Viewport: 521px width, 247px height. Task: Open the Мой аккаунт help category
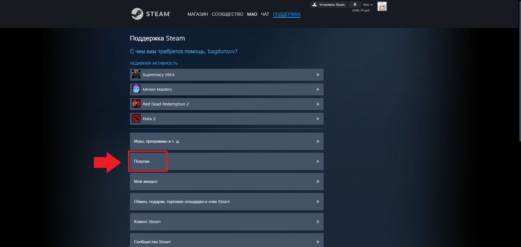coord(227,182)
